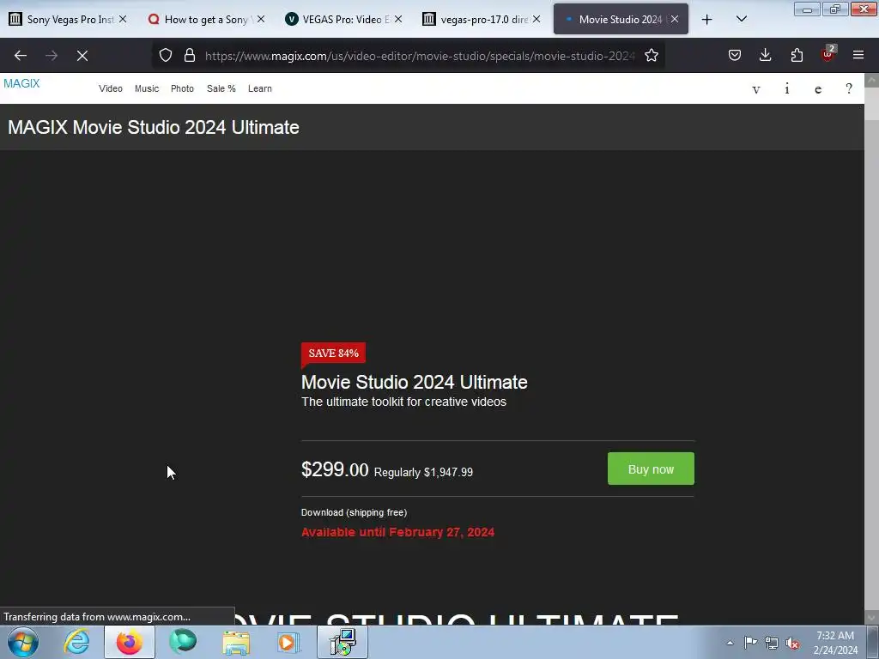The image size is (879, 659).
Task: Save page to Pocket
Action: [735, 55]
